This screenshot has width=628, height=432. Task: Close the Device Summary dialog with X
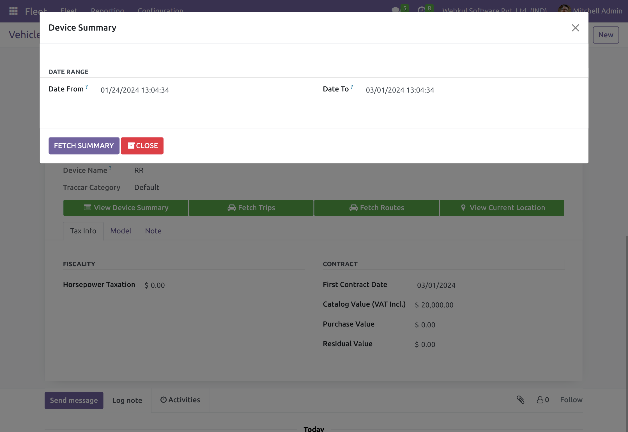point(575,28)
